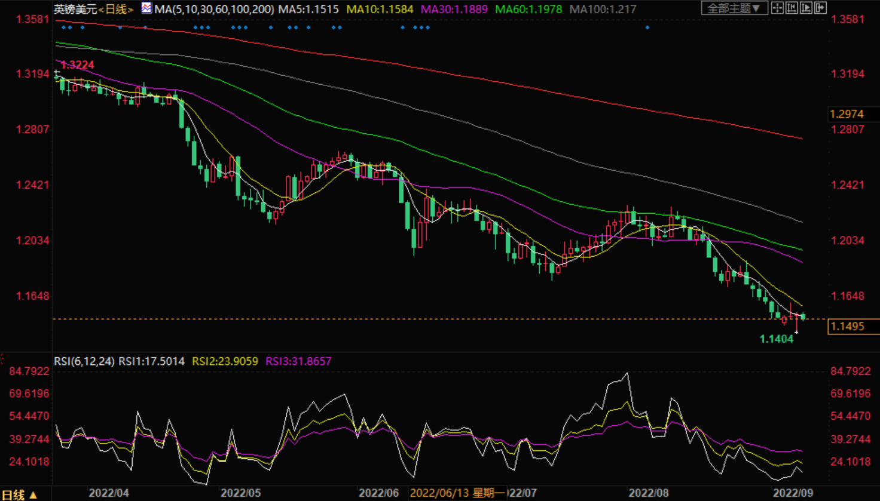Click the right-arrow panel expand icon
This screenshot has height=501, width=880.
pyautogui.click(x=820, y=8)
